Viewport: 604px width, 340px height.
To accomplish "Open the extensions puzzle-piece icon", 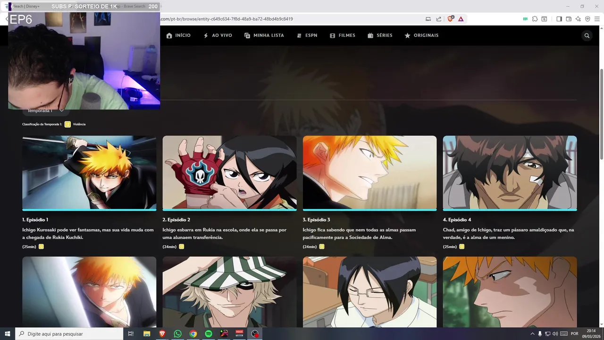I will coord(535,19).
